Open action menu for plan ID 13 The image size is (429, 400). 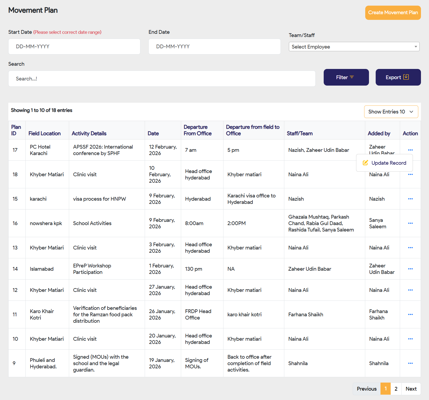pos(410,248)
